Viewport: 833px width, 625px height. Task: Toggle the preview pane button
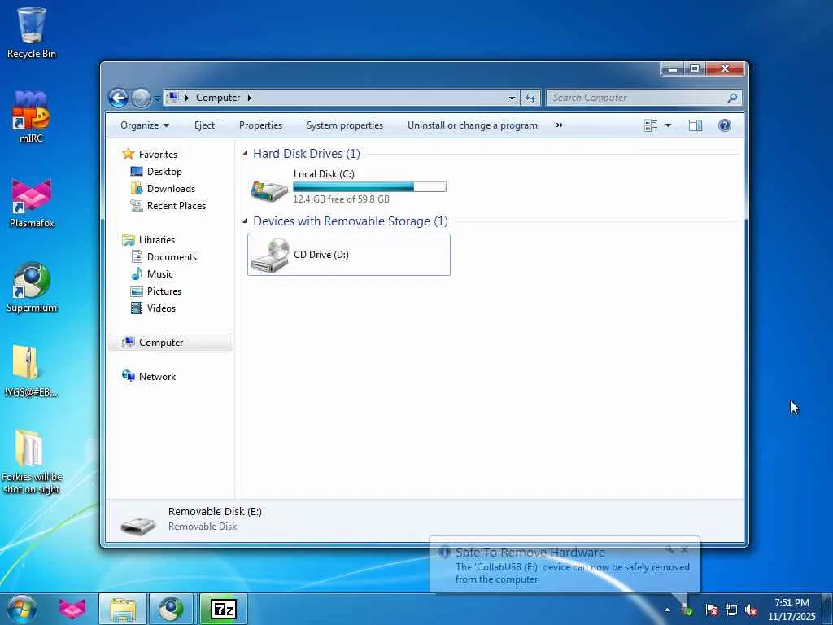[696, 125]
